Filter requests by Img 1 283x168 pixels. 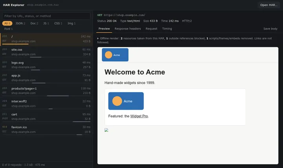[72, 23]
